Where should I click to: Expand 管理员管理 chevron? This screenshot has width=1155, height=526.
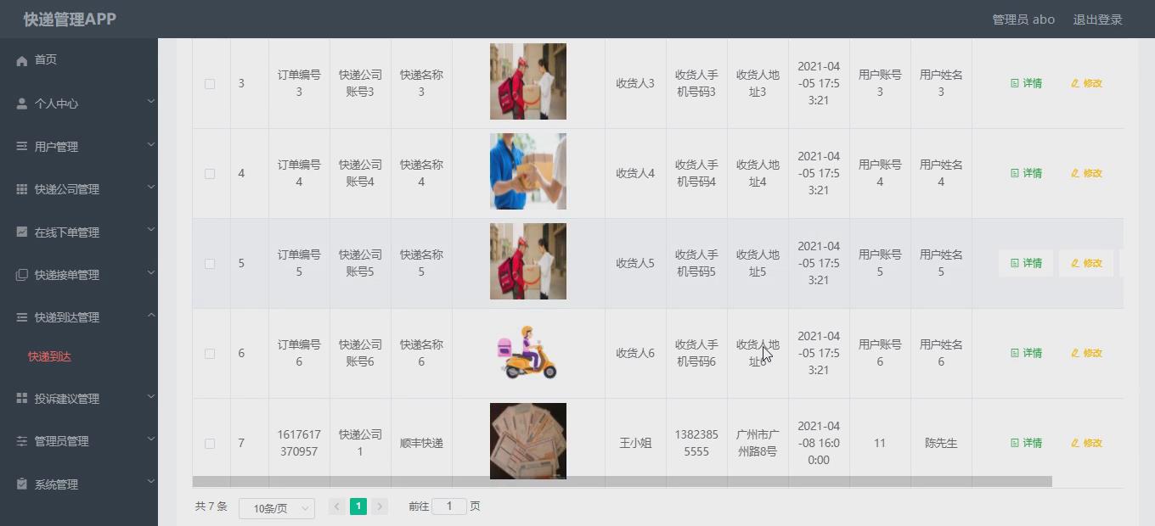pos(151,439)
